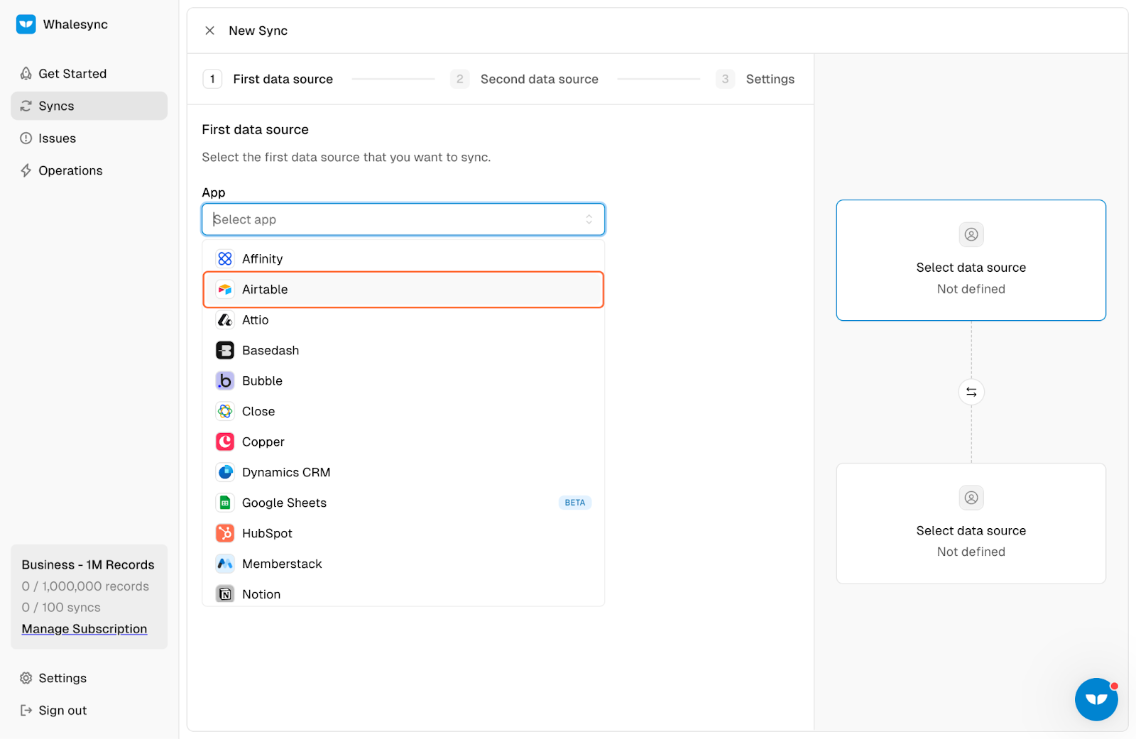This screenshot has width=1136, height=739.
Task: Toggle the Select app dropdown chevron
Action: pos(589,219)
